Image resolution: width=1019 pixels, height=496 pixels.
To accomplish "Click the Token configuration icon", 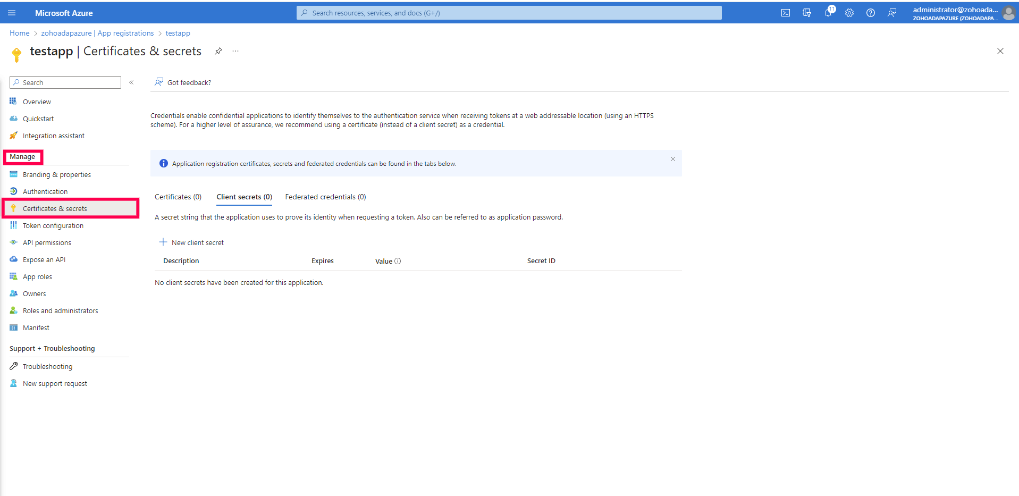I will 13,225.
